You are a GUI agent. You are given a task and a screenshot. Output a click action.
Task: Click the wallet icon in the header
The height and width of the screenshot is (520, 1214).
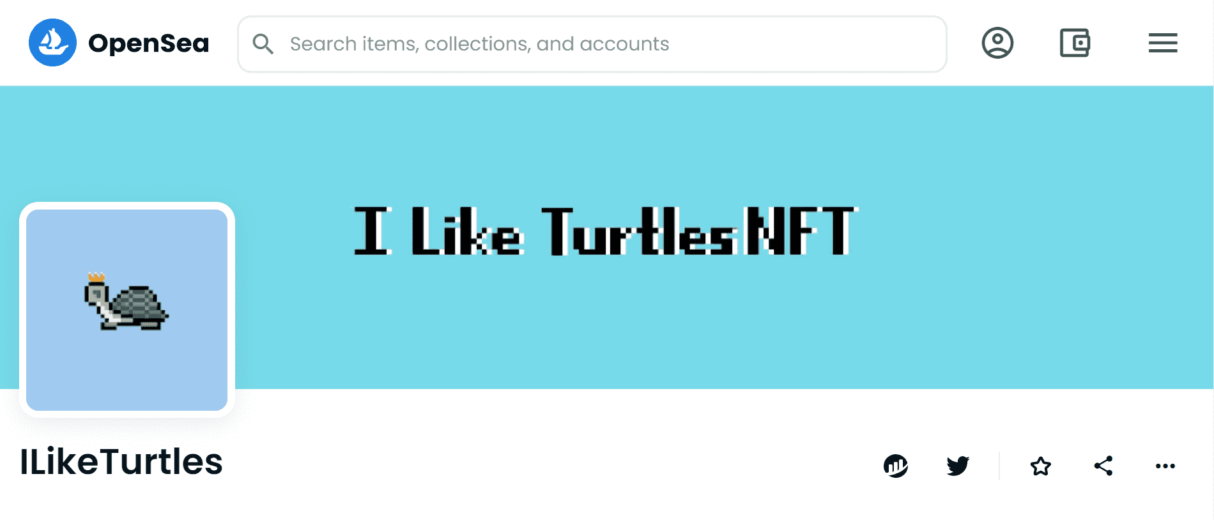[x=1075, y=43]
